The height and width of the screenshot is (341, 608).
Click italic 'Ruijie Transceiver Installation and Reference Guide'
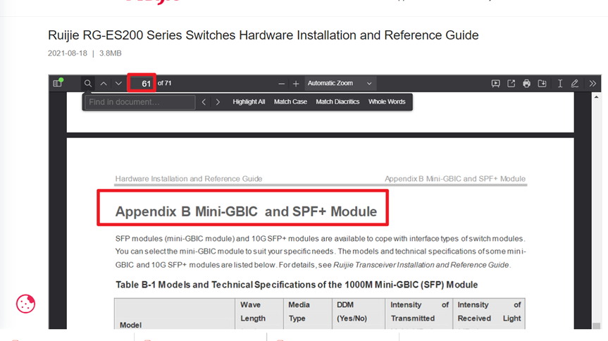(421, 265)
